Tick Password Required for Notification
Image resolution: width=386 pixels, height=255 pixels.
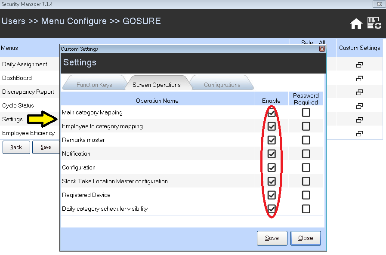click(306, 154)
